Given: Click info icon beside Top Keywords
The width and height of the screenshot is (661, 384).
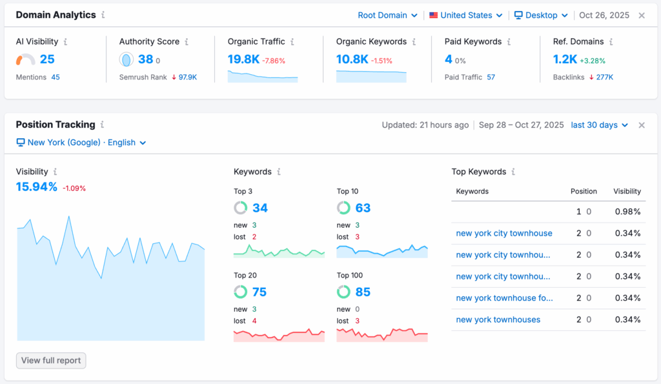Looking at the screenshot, I should [513, 172].
